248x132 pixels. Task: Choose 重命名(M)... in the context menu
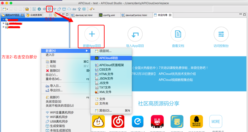tap(66, 79)
